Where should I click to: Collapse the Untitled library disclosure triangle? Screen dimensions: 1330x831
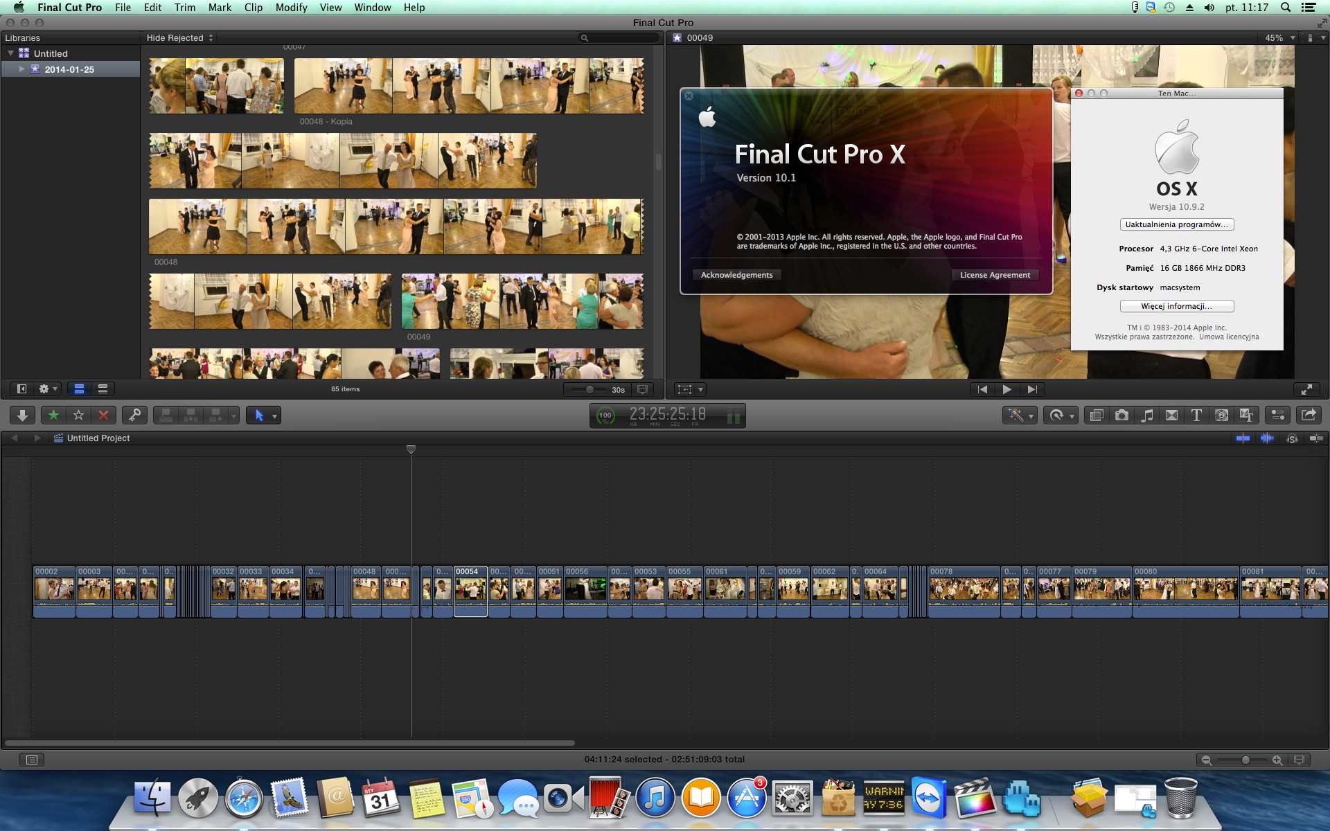10,53
